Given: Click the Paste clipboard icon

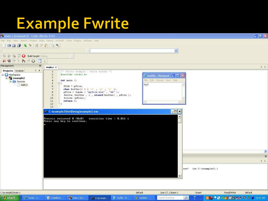Looking at the screenshot, I should tap(46, 46).
